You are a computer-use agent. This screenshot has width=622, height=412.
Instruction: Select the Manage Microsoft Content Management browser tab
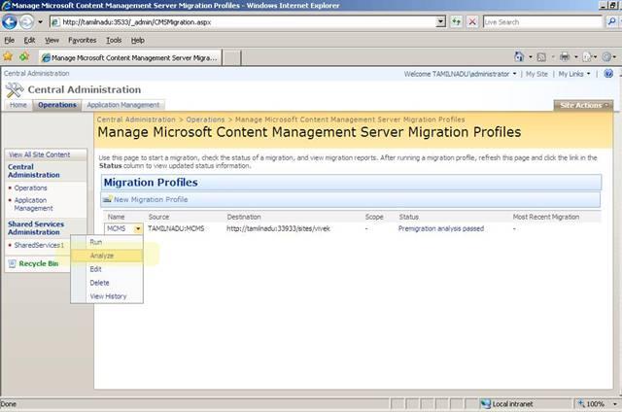pos(130,58)
